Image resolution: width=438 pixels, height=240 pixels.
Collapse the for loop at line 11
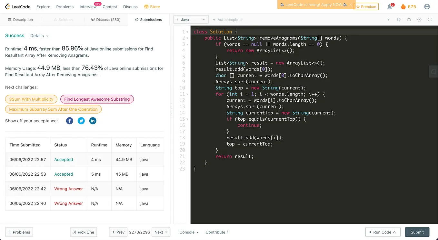click(188, 94)
